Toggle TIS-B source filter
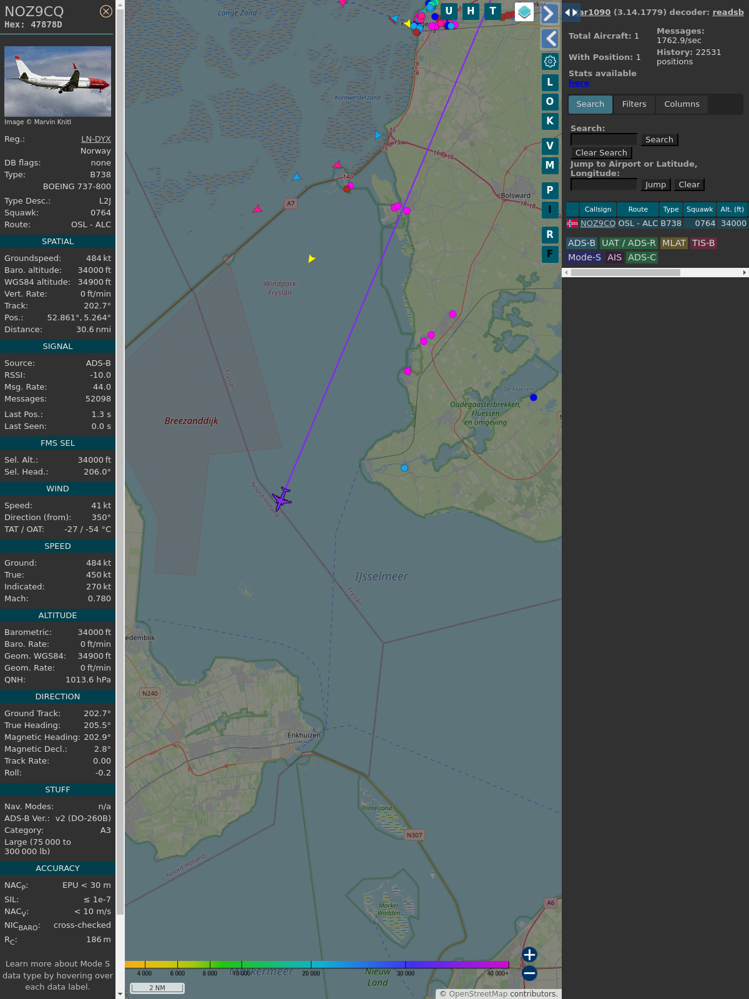This screenshot has width=749, height=999. (703, 244)
